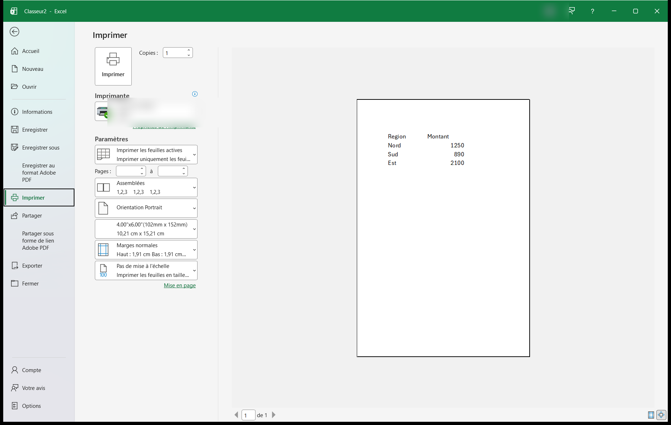
Task: Click the Imprimer printer button
Action: pos(113,66)
